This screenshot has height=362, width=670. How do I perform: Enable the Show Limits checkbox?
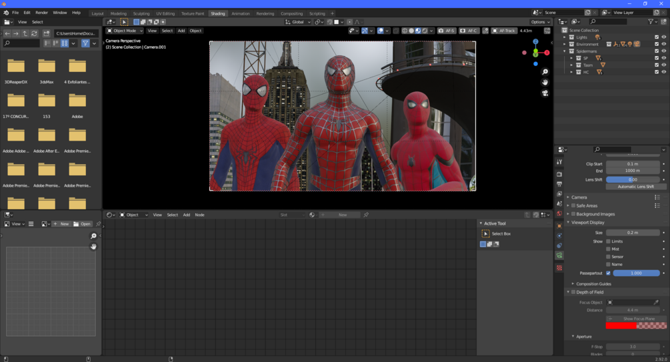(x=608, y=241)
